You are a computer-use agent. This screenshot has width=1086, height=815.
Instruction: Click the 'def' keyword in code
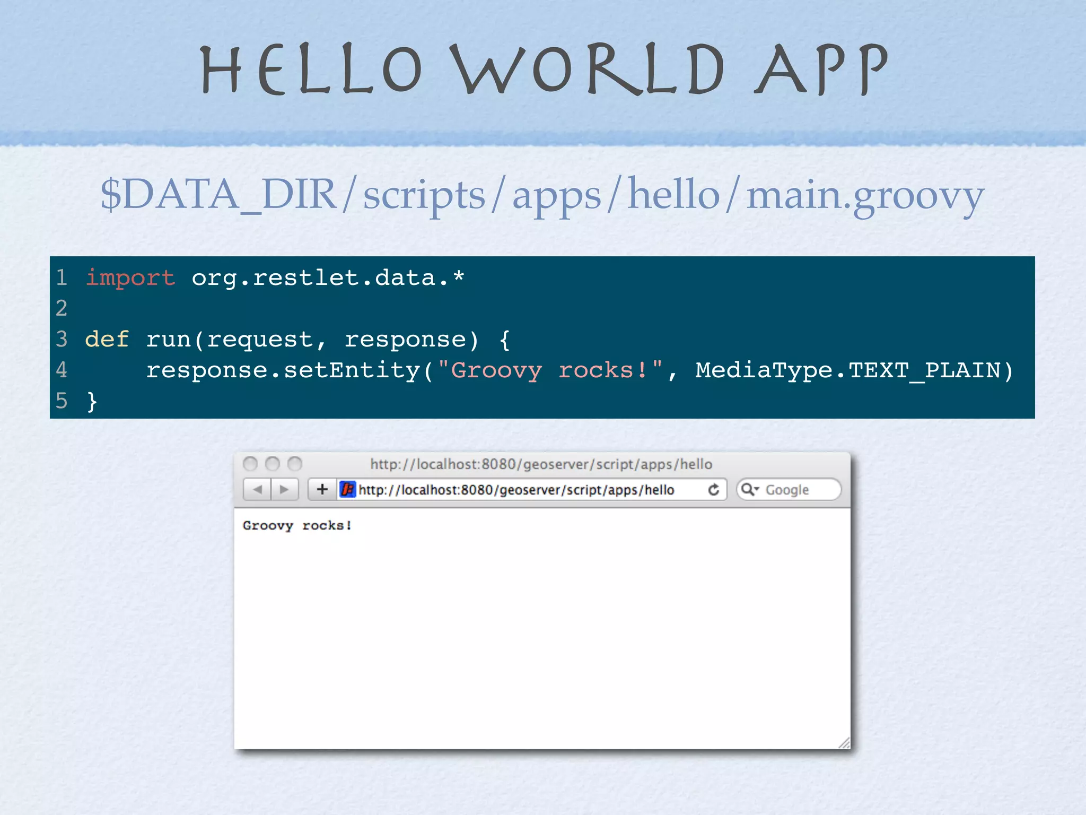click(x=107, y=340)
